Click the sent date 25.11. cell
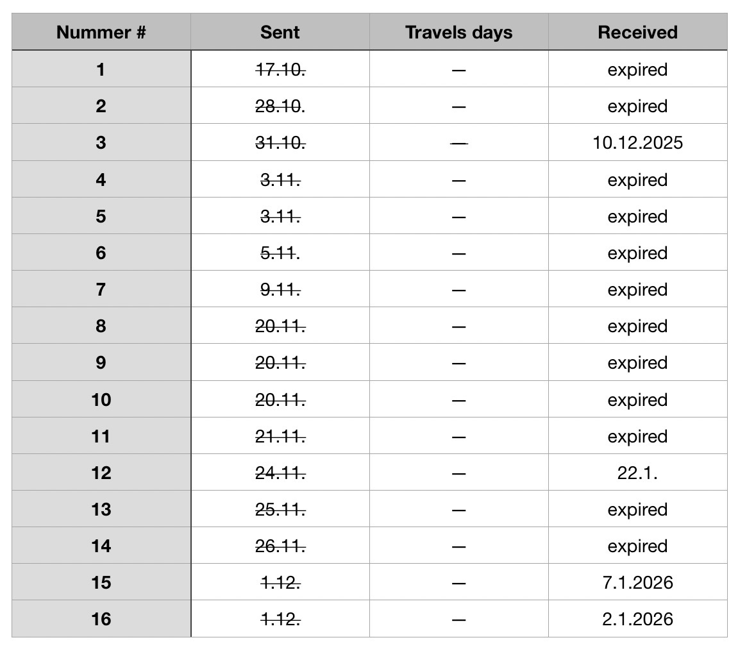The width and height of the screenshot is (747, 649). [x=280, y=509]
